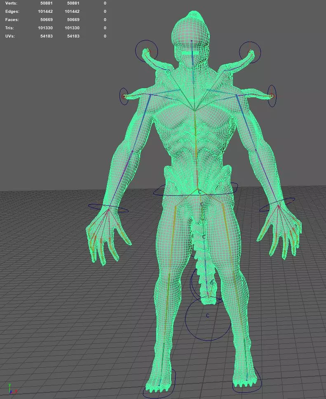Screen dimensions: 326x399
Task: Click the Verts label in the HUD
Action: click(x=11, y=3)
